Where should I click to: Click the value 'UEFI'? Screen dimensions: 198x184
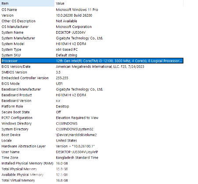[x=59, y=84]
